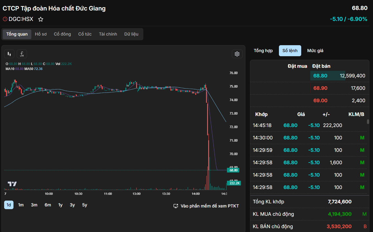
Task: Click the order list scrollbar thumb
Action: [368, 122]
